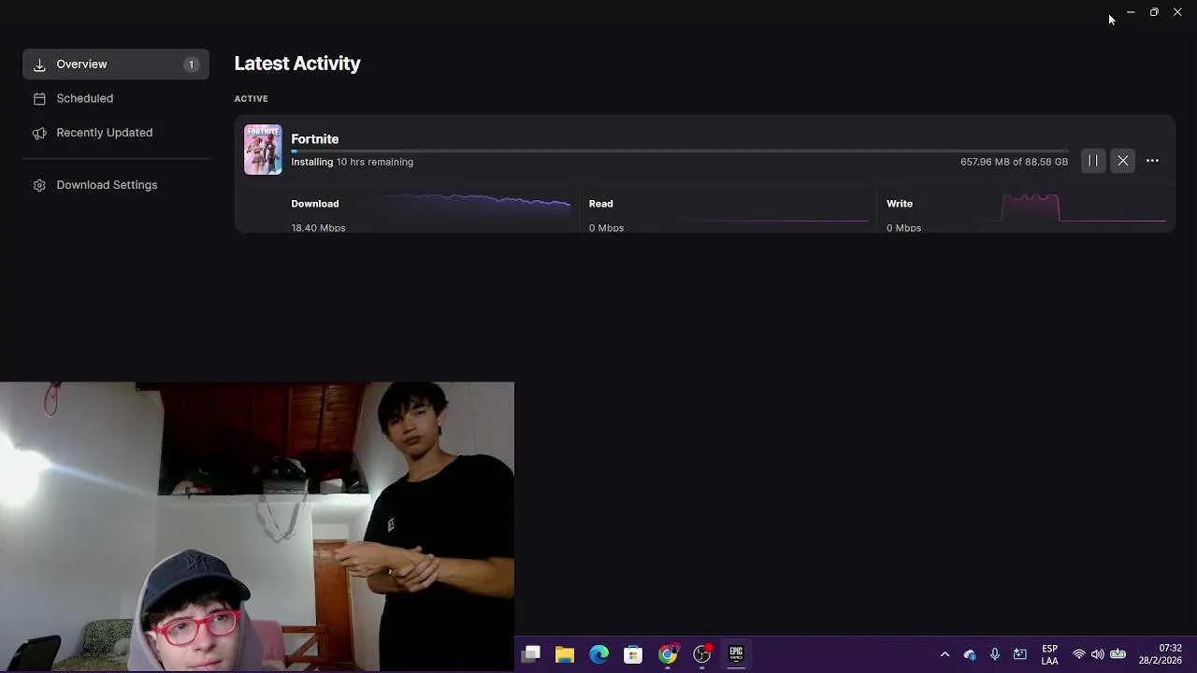
Task: Click the Overview badge showing 1
Action: pyautogui.click(x=191, y=64)
